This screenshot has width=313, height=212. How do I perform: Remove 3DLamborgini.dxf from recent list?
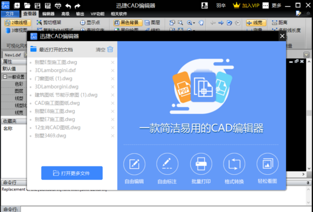click(113, 70)
